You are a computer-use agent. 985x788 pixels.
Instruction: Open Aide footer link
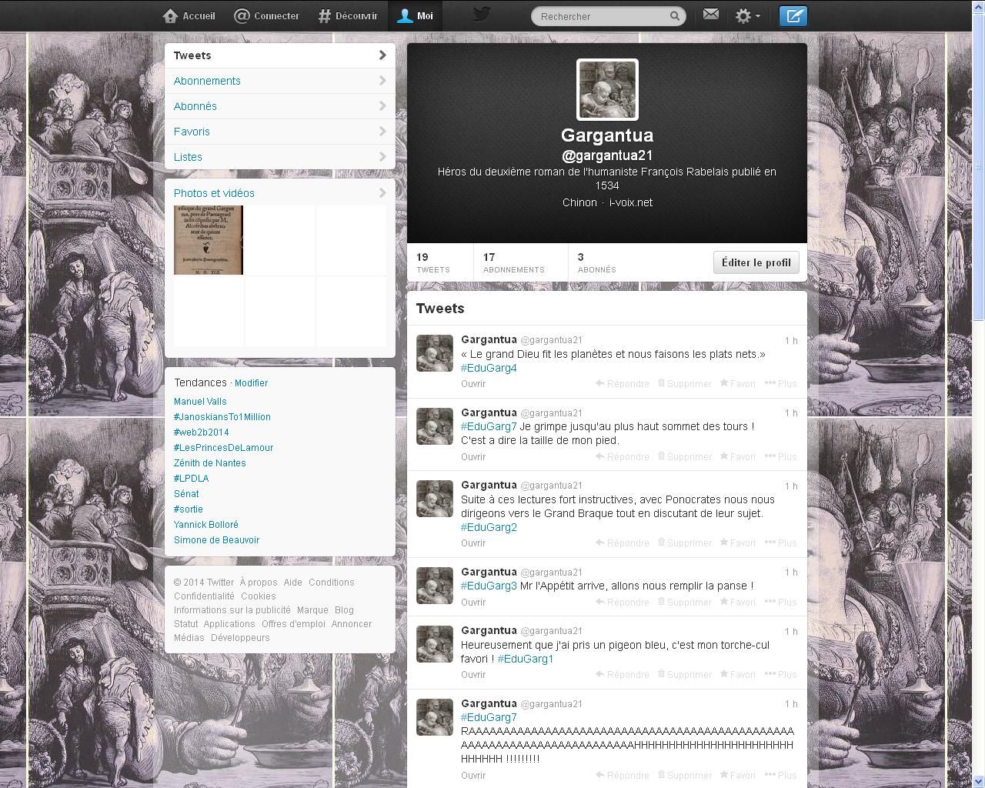pos(292,583)
